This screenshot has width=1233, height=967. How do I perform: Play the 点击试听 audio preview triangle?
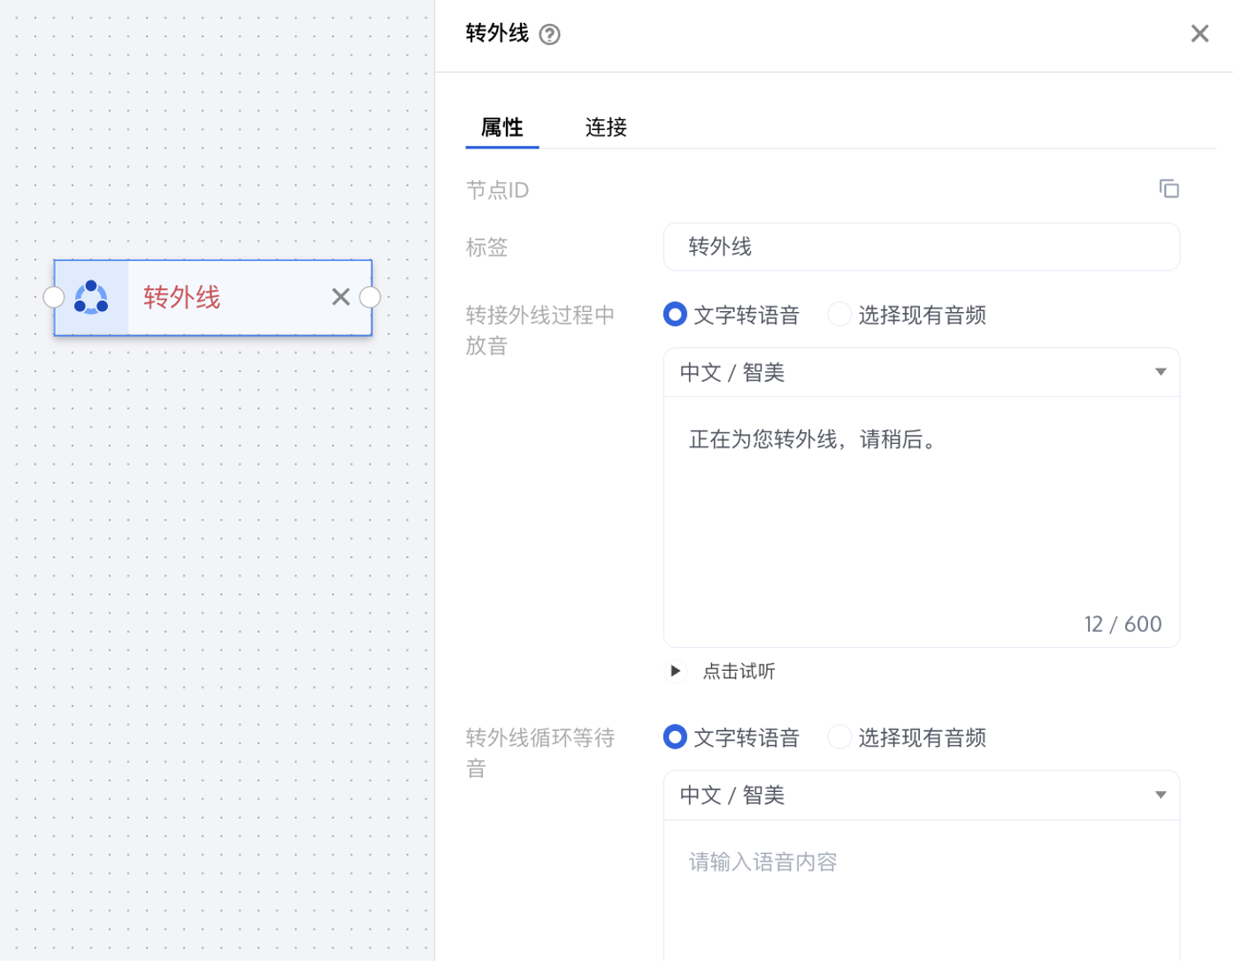click(676, 671)
